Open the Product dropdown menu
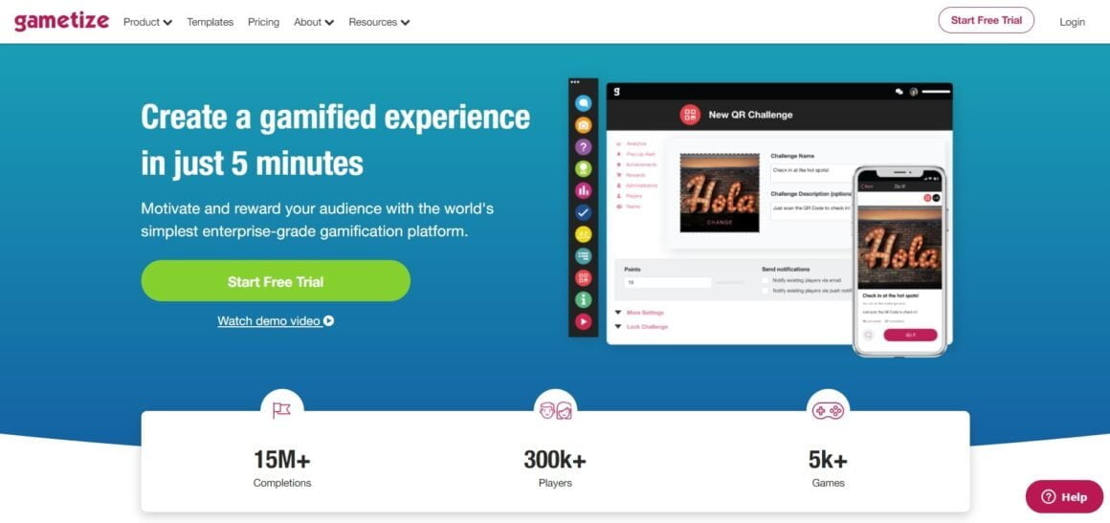Viewport: 1110px width, 523px height. pyautogui.click(x=148, y=22)
